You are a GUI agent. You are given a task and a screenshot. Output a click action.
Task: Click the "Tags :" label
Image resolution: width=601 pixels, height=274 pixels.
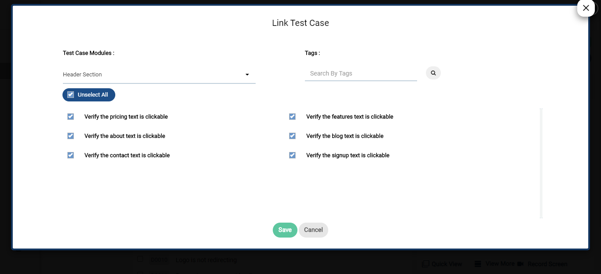pos(312,53)
